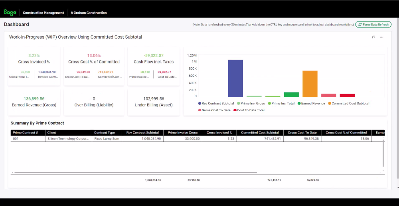Click the Summary By Prime Contract heading

click(37, 123)
